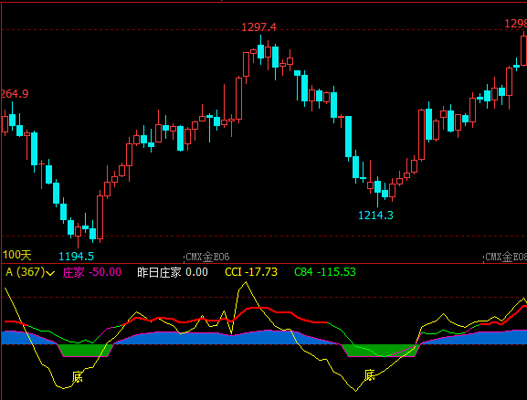
Task: Click the 1297.4 high price label
Action: point(258,27)
